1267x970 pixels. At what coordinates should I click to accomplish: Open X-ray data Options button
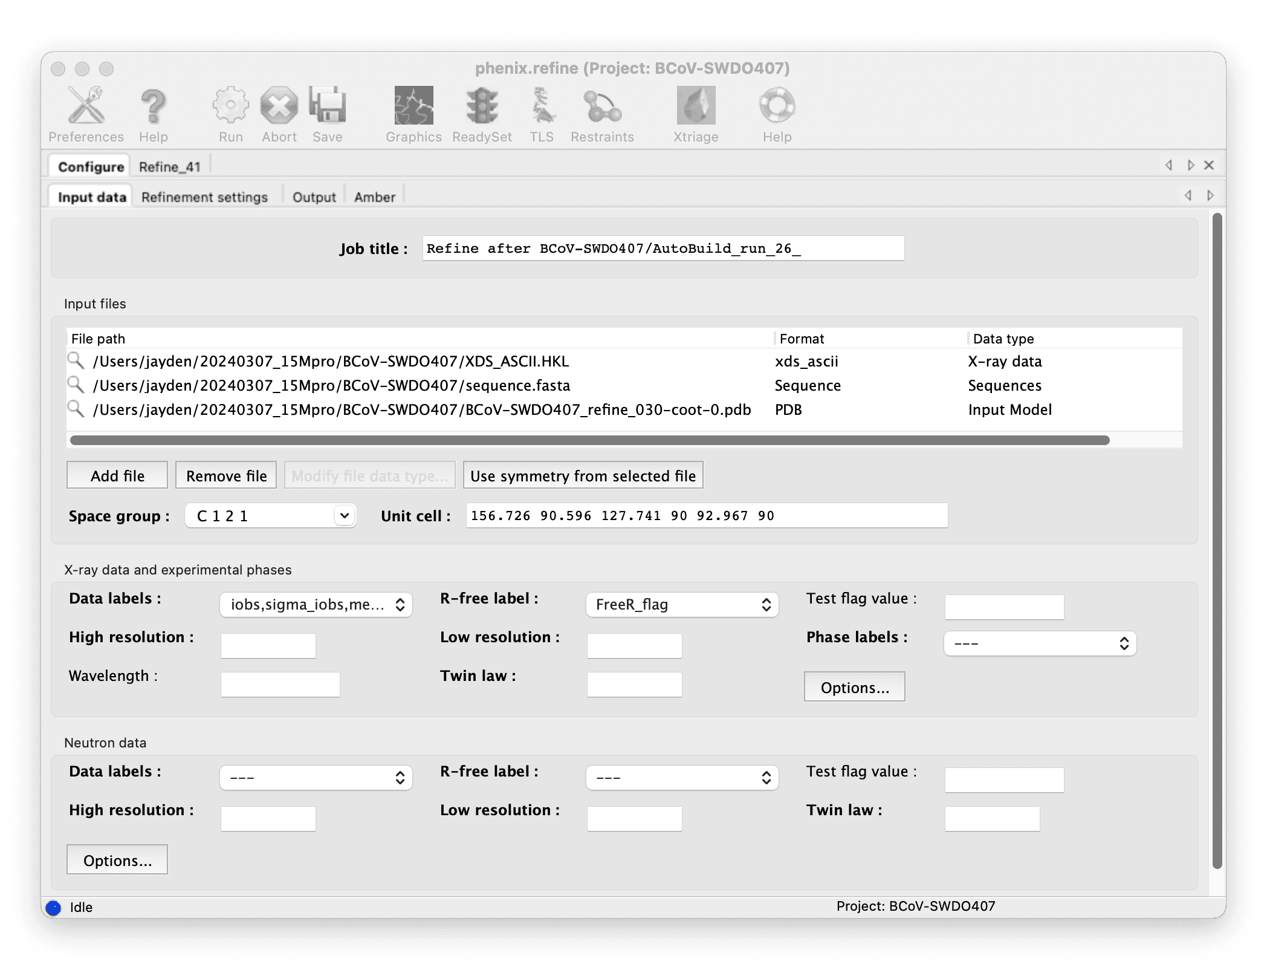(x=855, y=687)
